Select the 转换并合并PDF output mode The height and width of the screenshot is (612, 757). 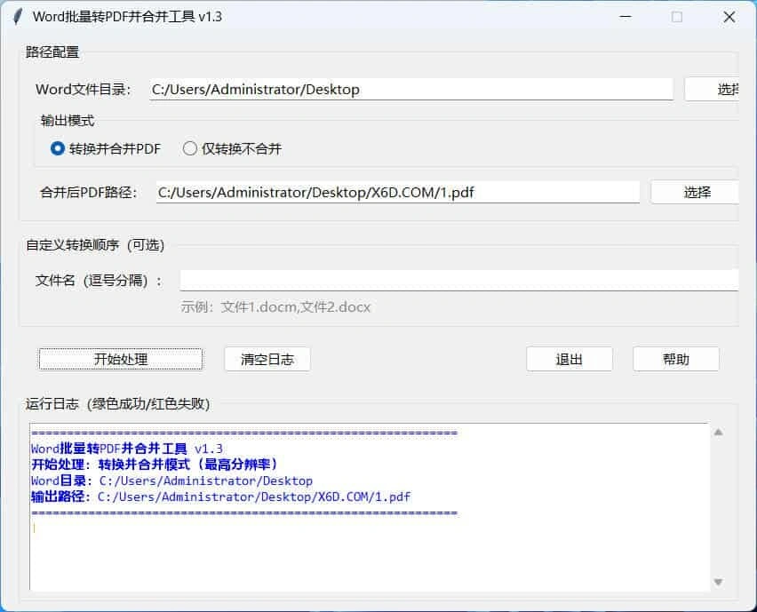click(x=56, y=148)
